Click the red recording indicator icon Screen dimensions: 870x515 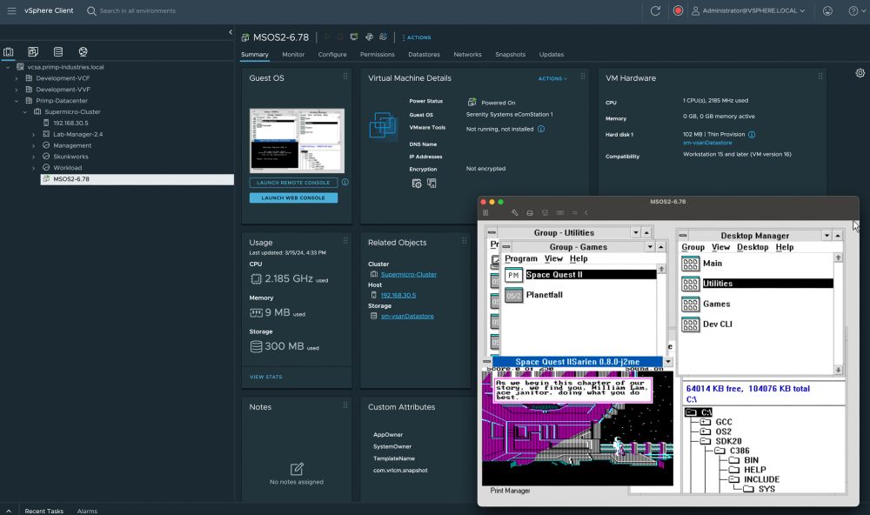tap(678, 10)
